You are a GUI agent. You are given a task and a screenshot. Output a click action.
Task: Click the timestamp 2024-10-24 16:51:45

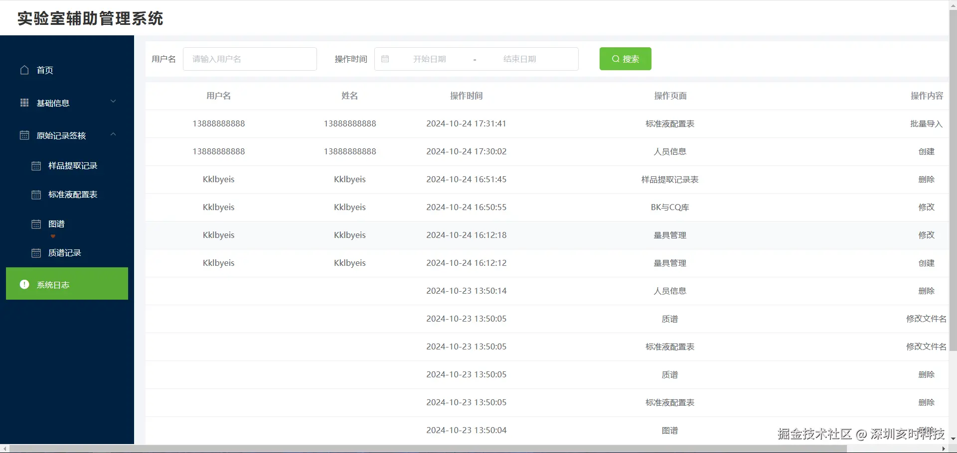(x=467, y=179)
